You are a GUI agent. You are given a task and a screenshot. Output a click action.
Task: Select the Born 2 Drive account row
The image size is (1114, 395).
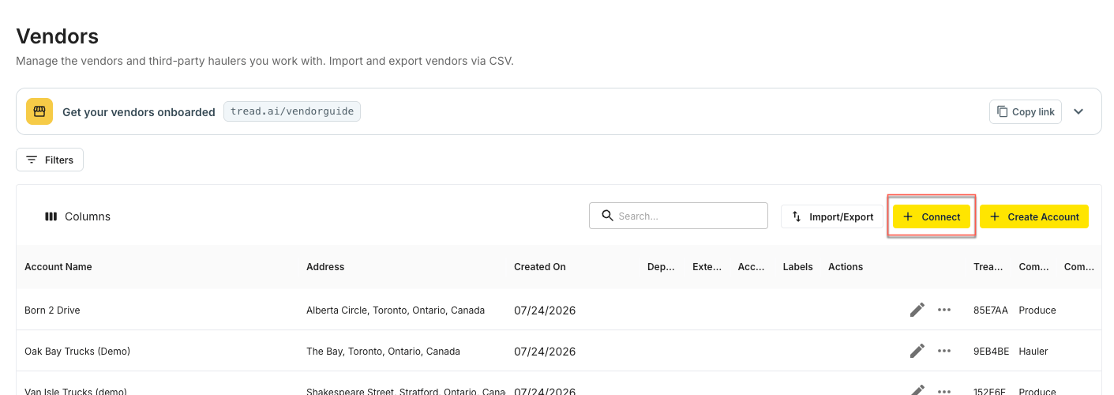pyautogui.click(x=558, y=310)
